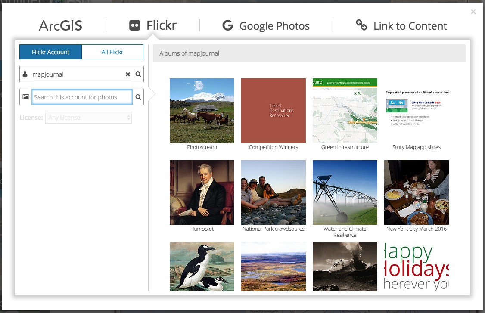The image size is (485, 313).
Task: Open the Link to Content tab
Action: pos(410,26)
